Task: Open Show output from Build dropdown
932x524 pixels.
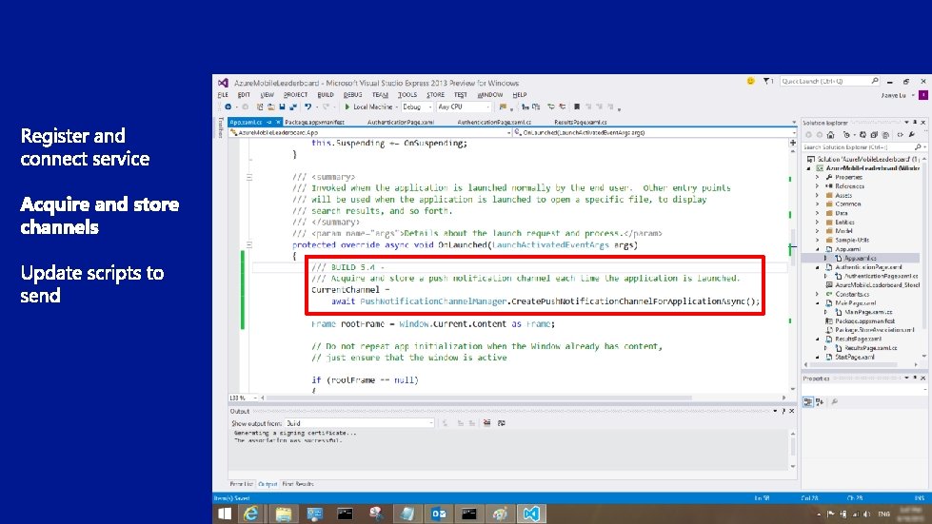Action: (360, 423)
